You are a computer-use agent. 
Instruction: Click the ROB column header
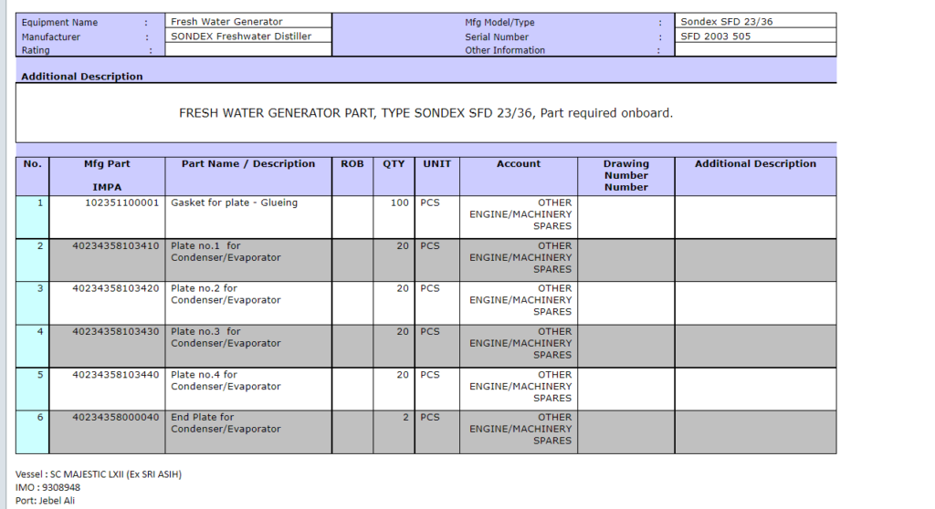[x=352, y=164]
